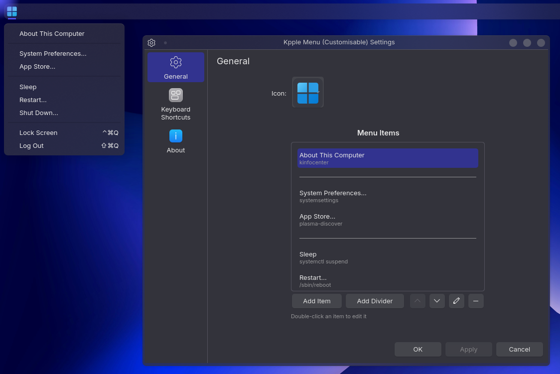Choose Log Out in dropdown menu
560x374 pixels.
pos(64,145)
